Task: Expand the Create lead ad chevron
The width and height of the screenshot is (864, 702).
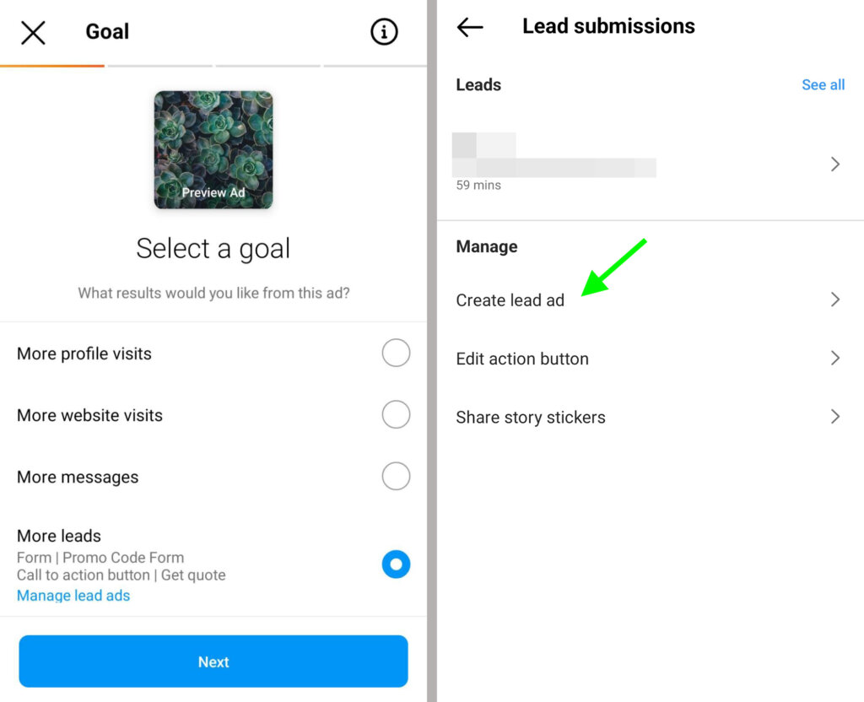Action: click(x=834, y=299)
